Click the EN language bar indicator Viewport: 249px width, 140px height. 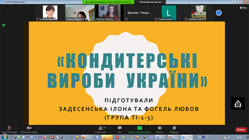tap(200, 137)
